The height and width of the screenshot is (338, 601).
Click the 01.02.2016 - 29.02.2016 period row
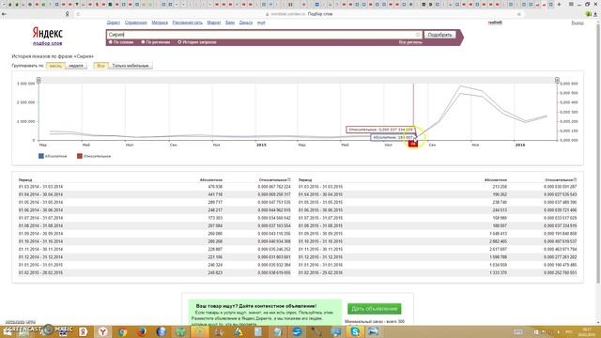point(438,273)
